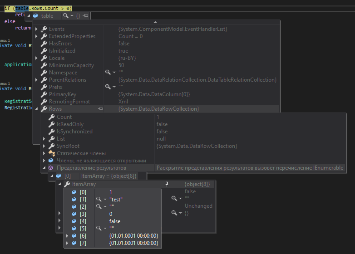Collapse the Представление результатов node

(44, 168)
